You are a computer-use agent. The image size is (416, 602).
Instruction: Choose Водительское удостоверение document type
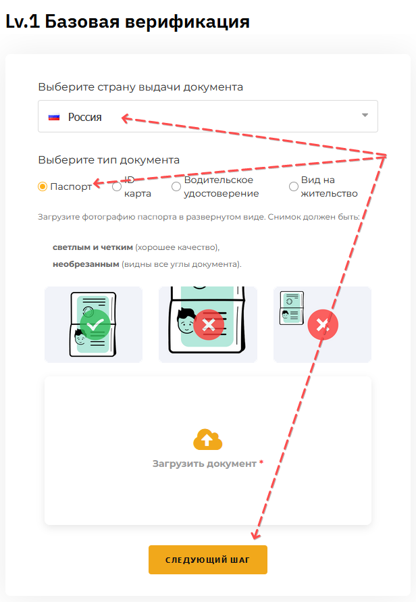[176, 186]
